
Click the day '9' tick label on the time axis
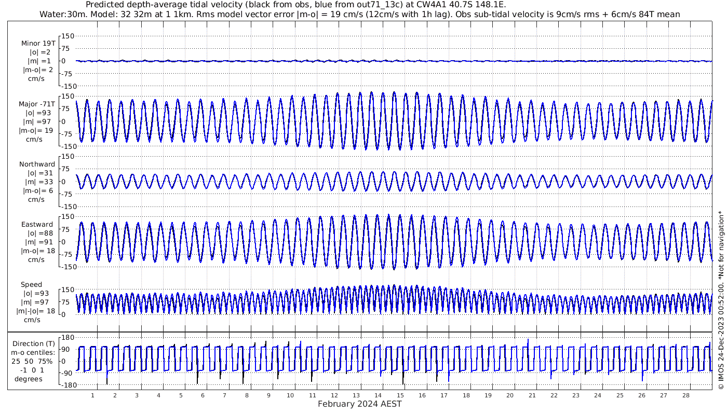coord(268,395)
